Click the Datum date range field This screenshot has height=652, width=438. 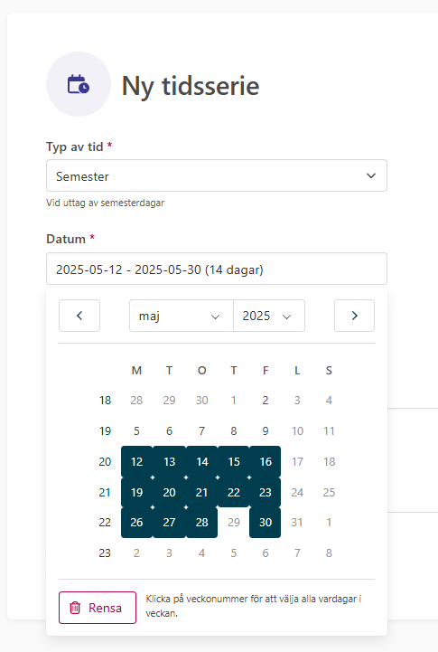click(x=217, y=269)
